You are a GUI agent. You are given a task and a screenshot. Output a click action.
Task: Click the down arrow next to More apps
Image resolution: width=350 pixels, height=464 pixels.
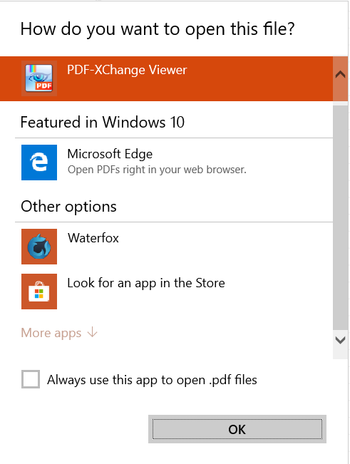(x=93, y=332)
